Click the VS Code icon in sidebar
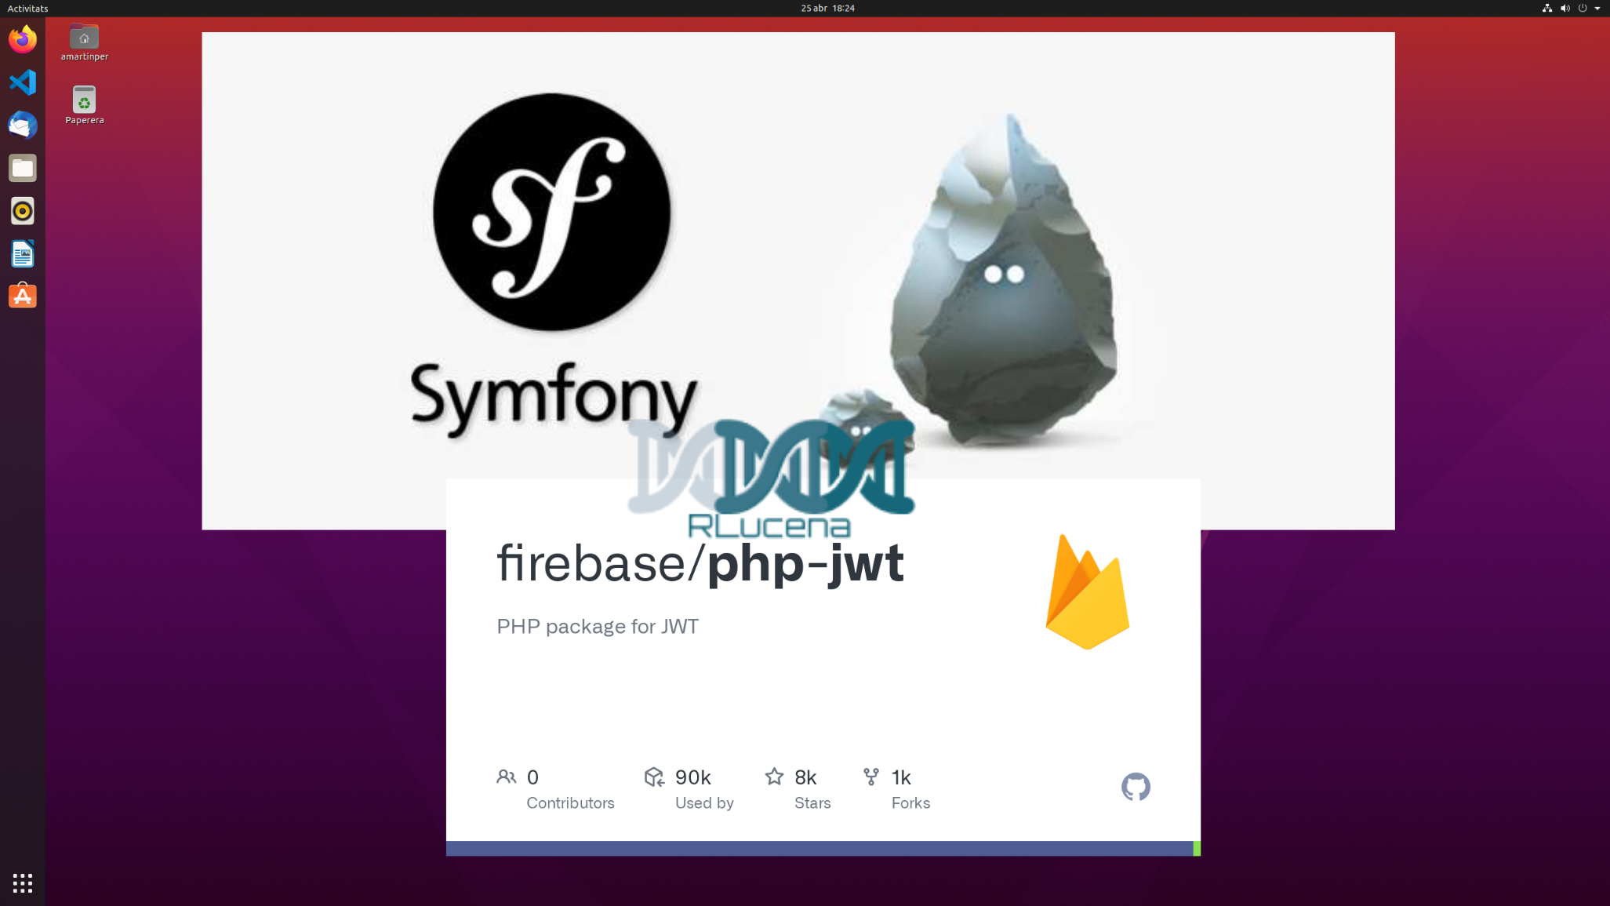Image resolution: width=1610 pixels, height=906 pixels. [x=22, y=82]
